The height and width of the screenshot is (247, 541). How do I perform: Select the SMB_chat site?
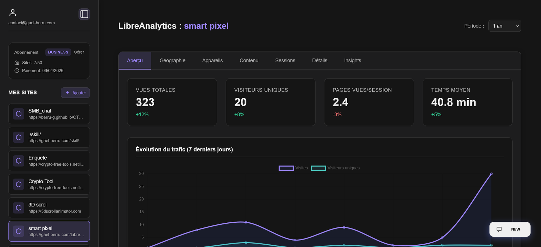click(x=49, y=114)
